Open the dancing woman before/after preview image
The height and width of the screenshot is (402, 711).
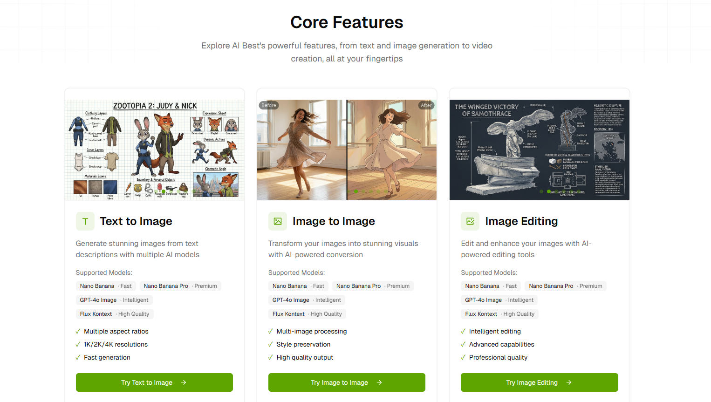347,150
